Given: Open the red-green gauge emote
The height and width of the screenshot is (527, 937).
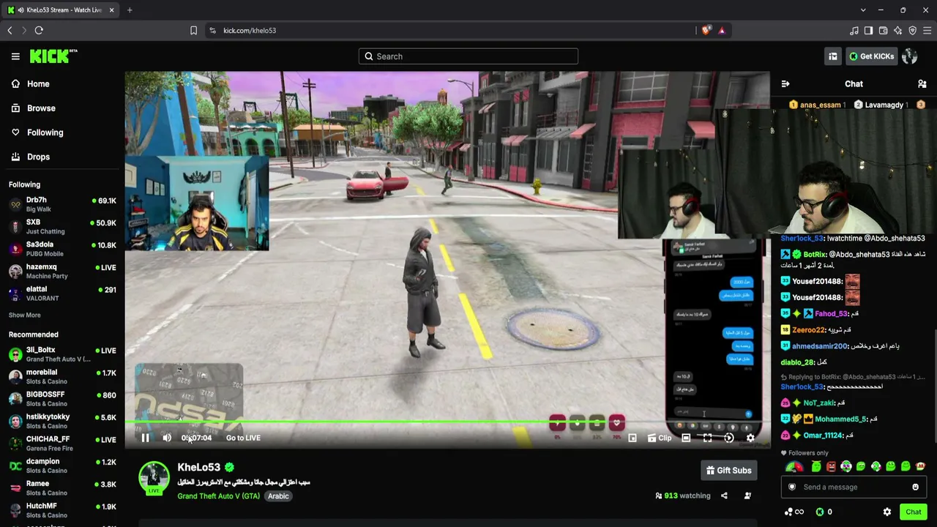Looking at the screenshot, I should coord(794,467).
